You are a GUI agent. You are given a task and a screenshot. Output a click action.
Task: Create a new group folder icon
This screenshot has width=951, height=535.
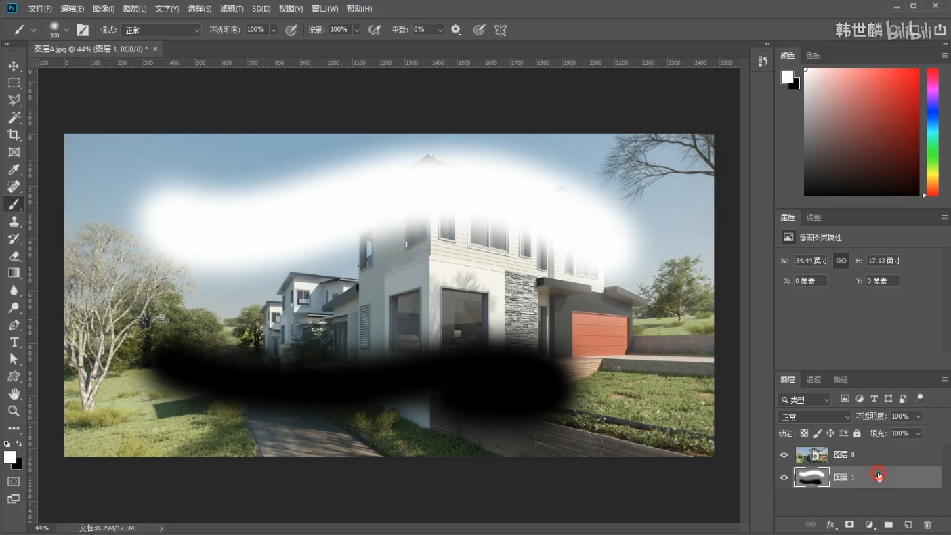(x=889, y=524)
